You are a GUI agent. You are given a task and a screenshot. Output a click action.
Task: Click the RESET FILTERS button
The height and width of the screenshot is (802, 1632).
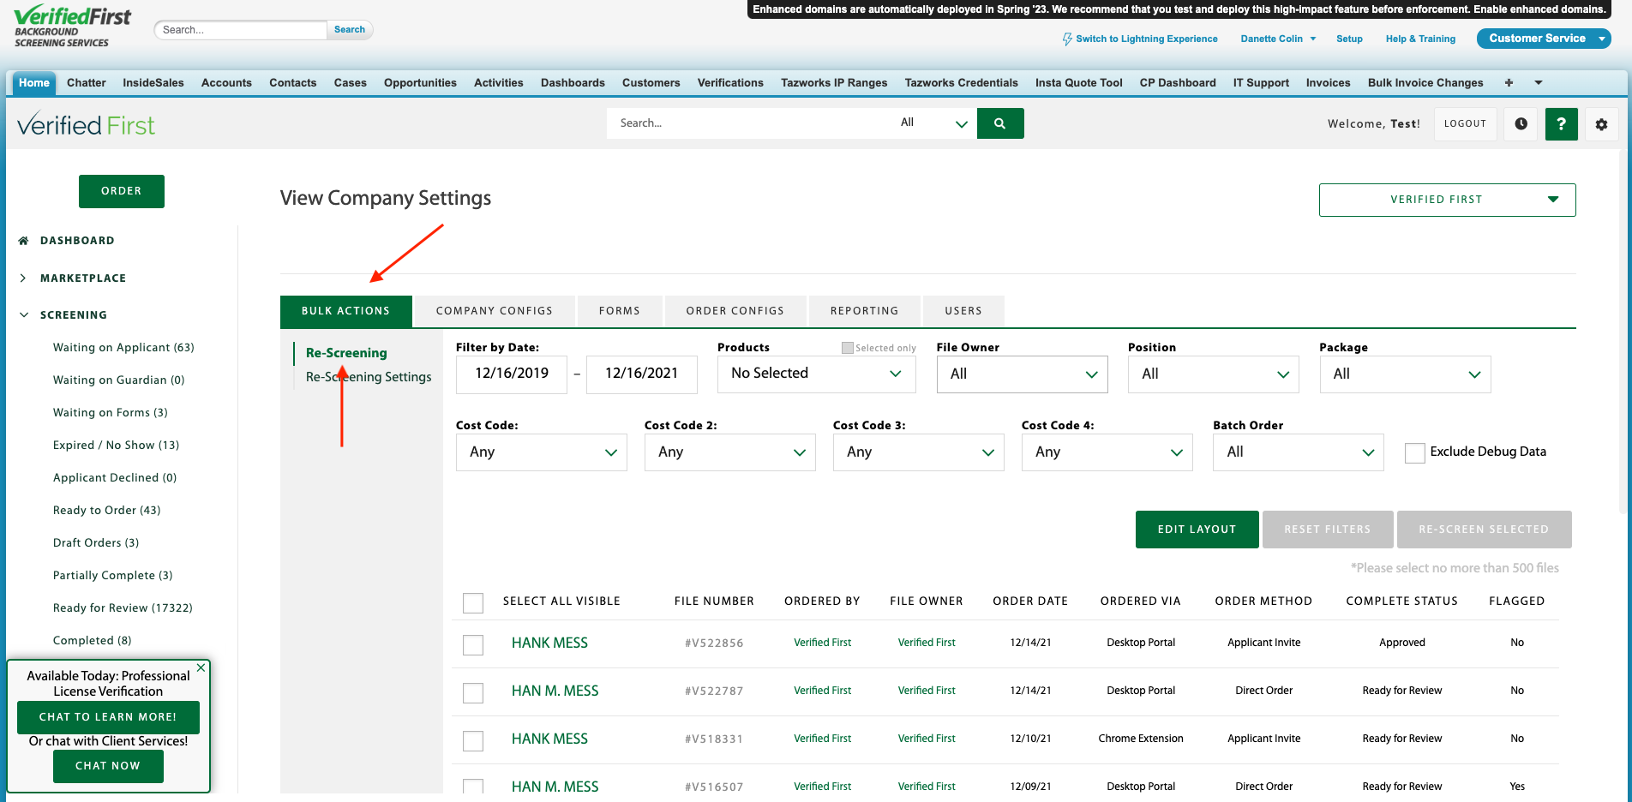pyautogui.click(x=1327, y=530)
